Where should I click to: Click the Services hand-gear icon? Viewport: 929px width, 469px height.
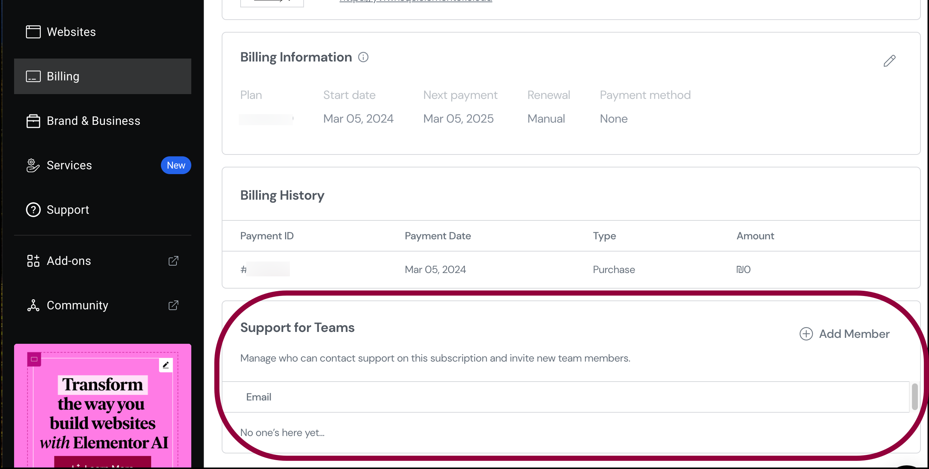33,165
